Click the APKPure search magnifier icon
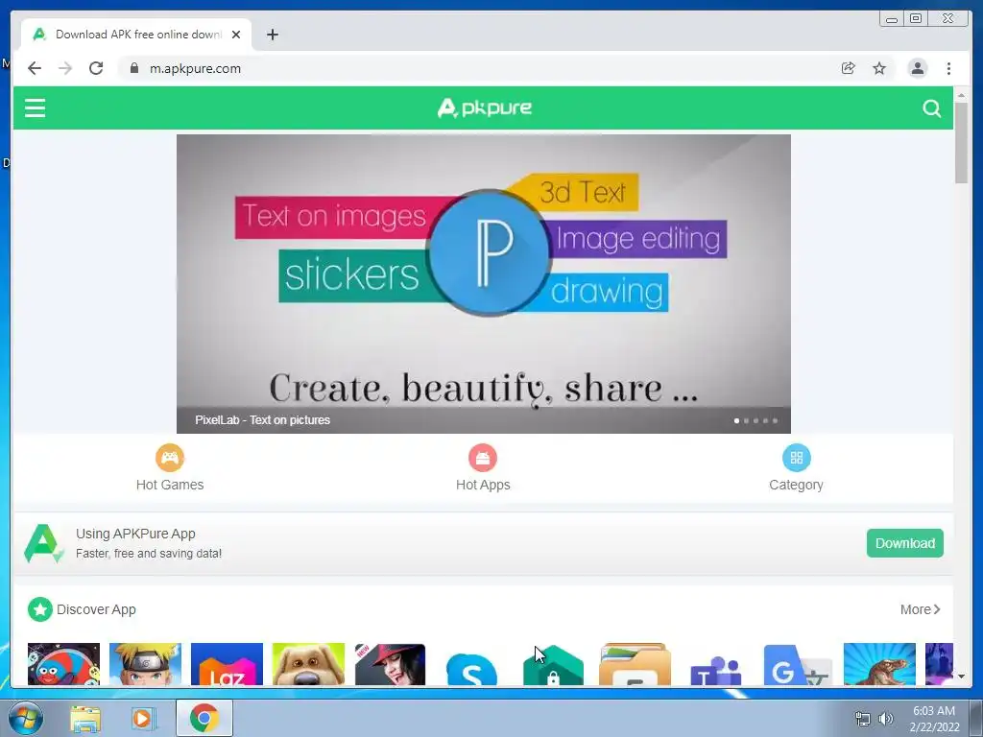 931,108
